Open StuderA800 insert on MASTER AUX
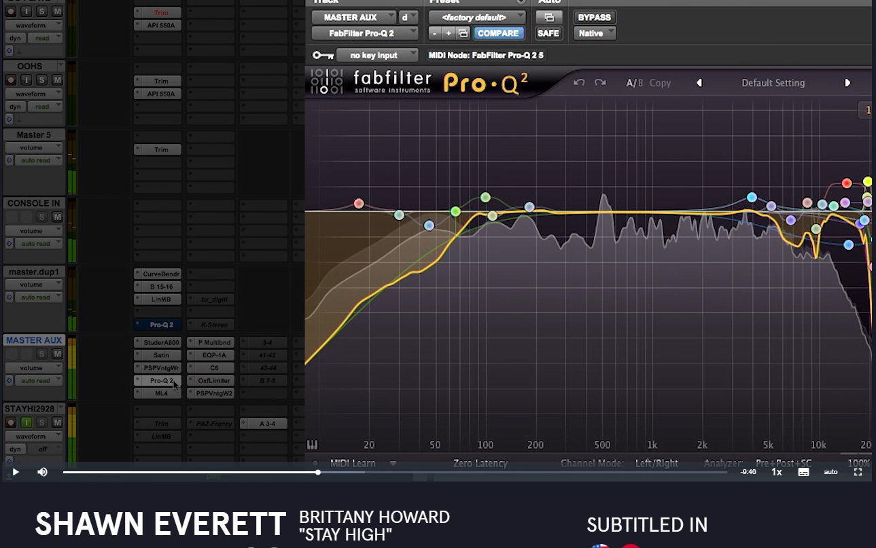876x548 pixels. 158,342
